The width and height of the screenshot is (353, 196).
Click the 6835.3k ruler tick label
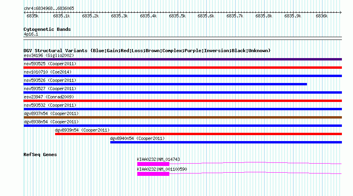click(119, 16)
